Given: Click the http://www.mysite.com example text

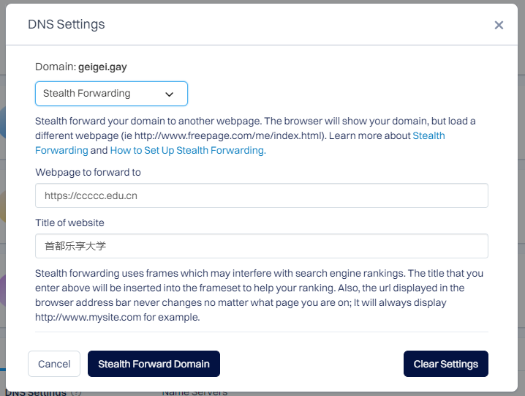Looking at the screenshot, I should pyautogui.click(x=88, y=317).
